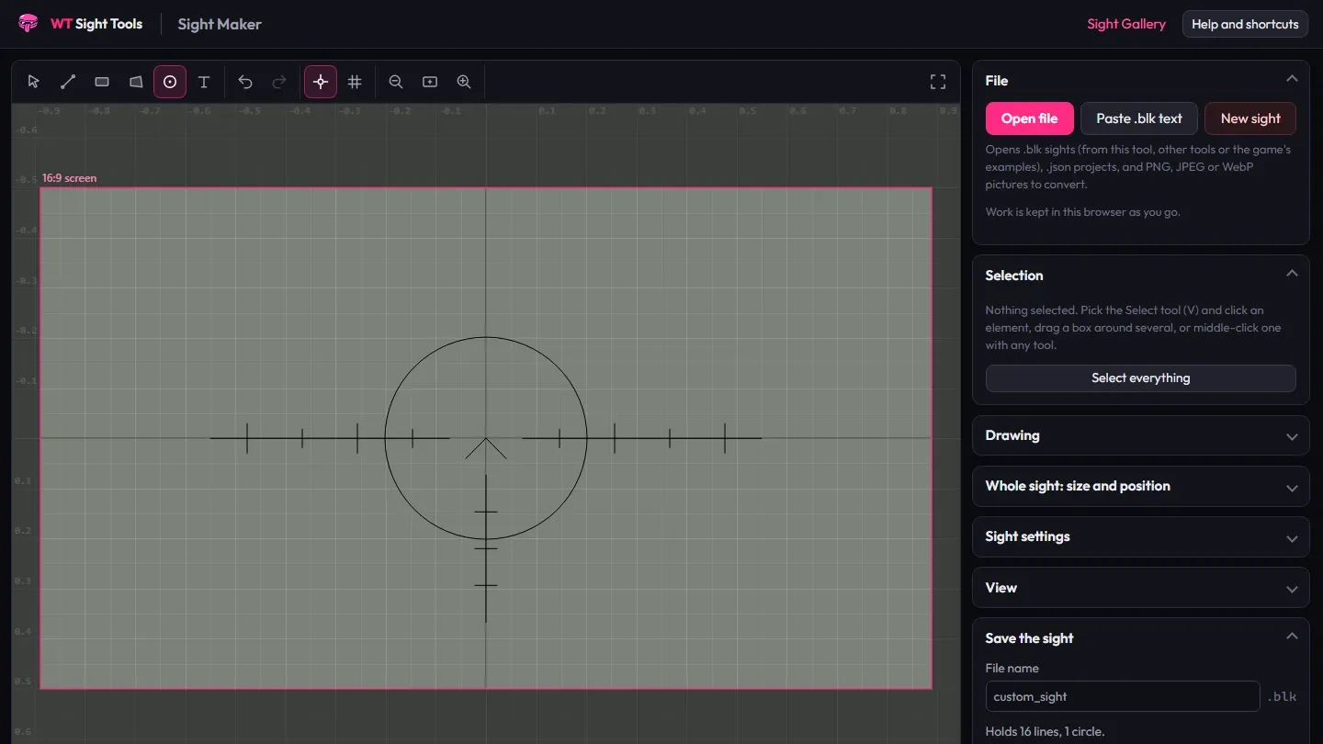Open the Sight Gallery page
The width and height of the screenshot is (1323, 744).
1126,24
